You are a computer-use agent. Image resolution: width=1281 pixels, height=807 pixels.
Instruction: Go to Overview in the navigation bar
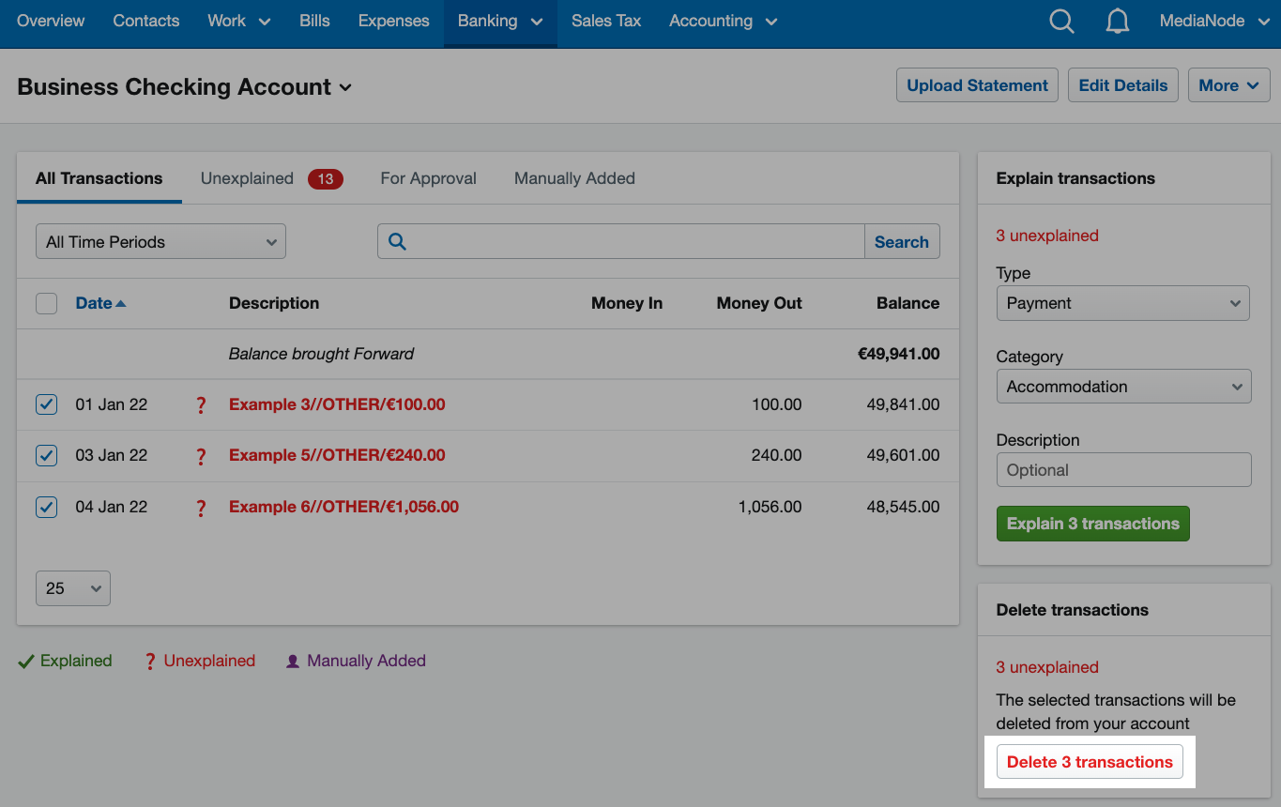coord(51,21)
